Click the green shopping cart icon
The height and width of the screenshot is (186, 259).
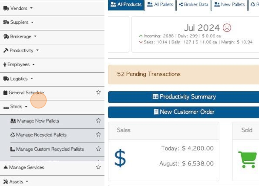[247, 160]
